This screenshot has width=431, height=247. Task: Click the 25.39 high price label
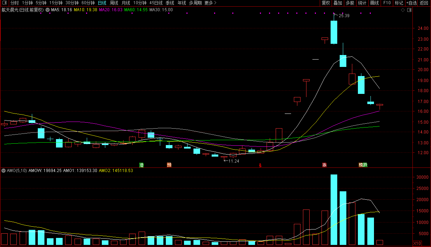[x=344, y=16]
